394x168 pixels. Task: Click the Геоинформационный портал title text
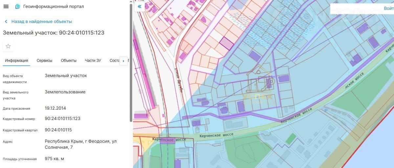[54, 7]
